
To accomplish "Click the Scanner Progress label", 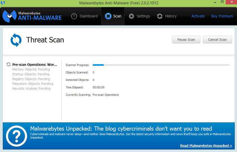I will [x=78, y=65].
